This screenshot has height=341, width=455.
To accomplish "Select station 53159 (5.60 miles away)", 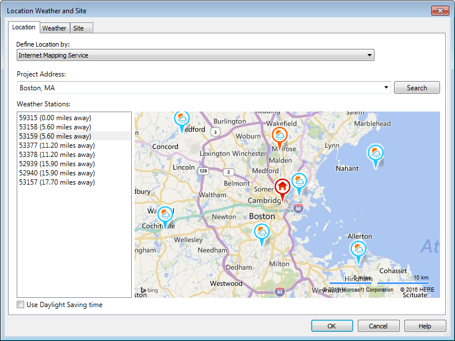I will (x=74, y=136).
